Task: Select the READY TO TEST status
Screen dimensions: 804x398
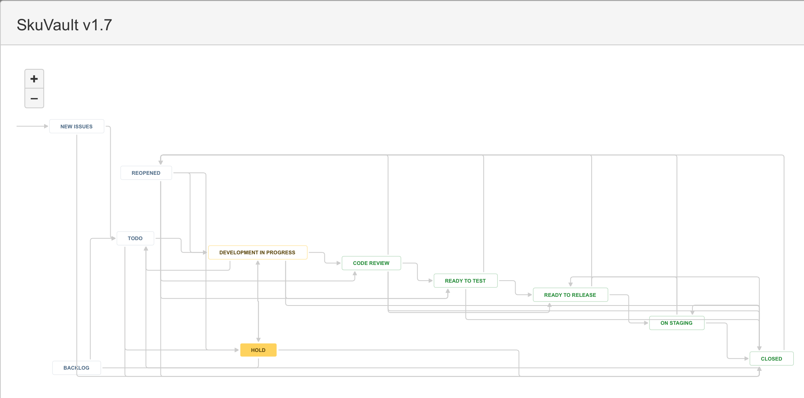Action: click(465, 280)
